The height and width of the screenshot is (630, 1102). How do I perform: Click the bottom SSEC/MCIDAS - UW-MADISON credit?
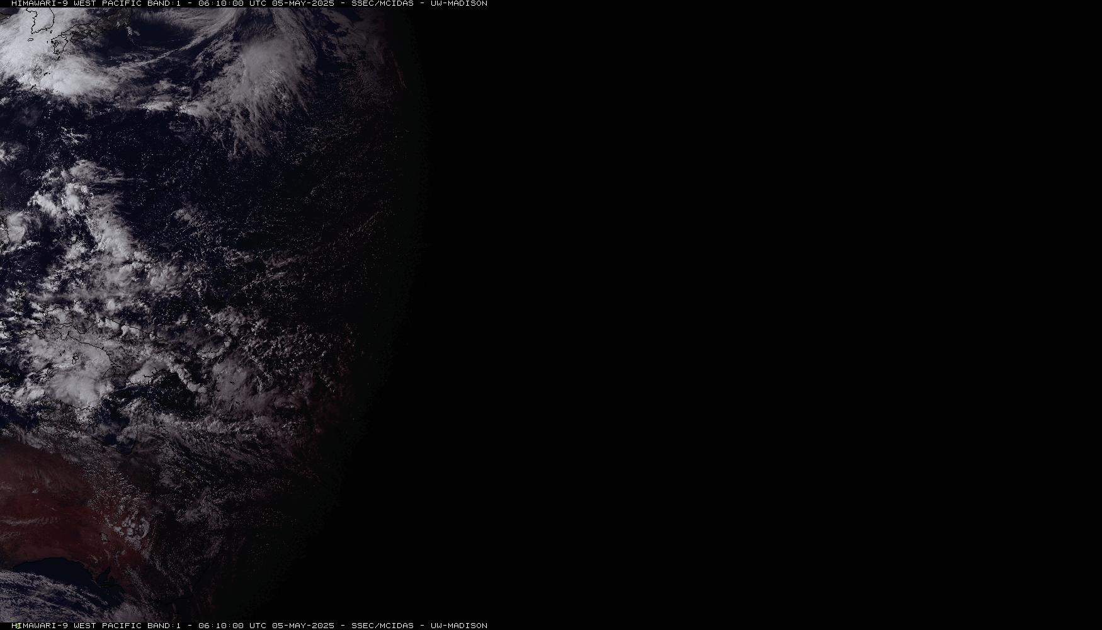[x=419, y=626]
